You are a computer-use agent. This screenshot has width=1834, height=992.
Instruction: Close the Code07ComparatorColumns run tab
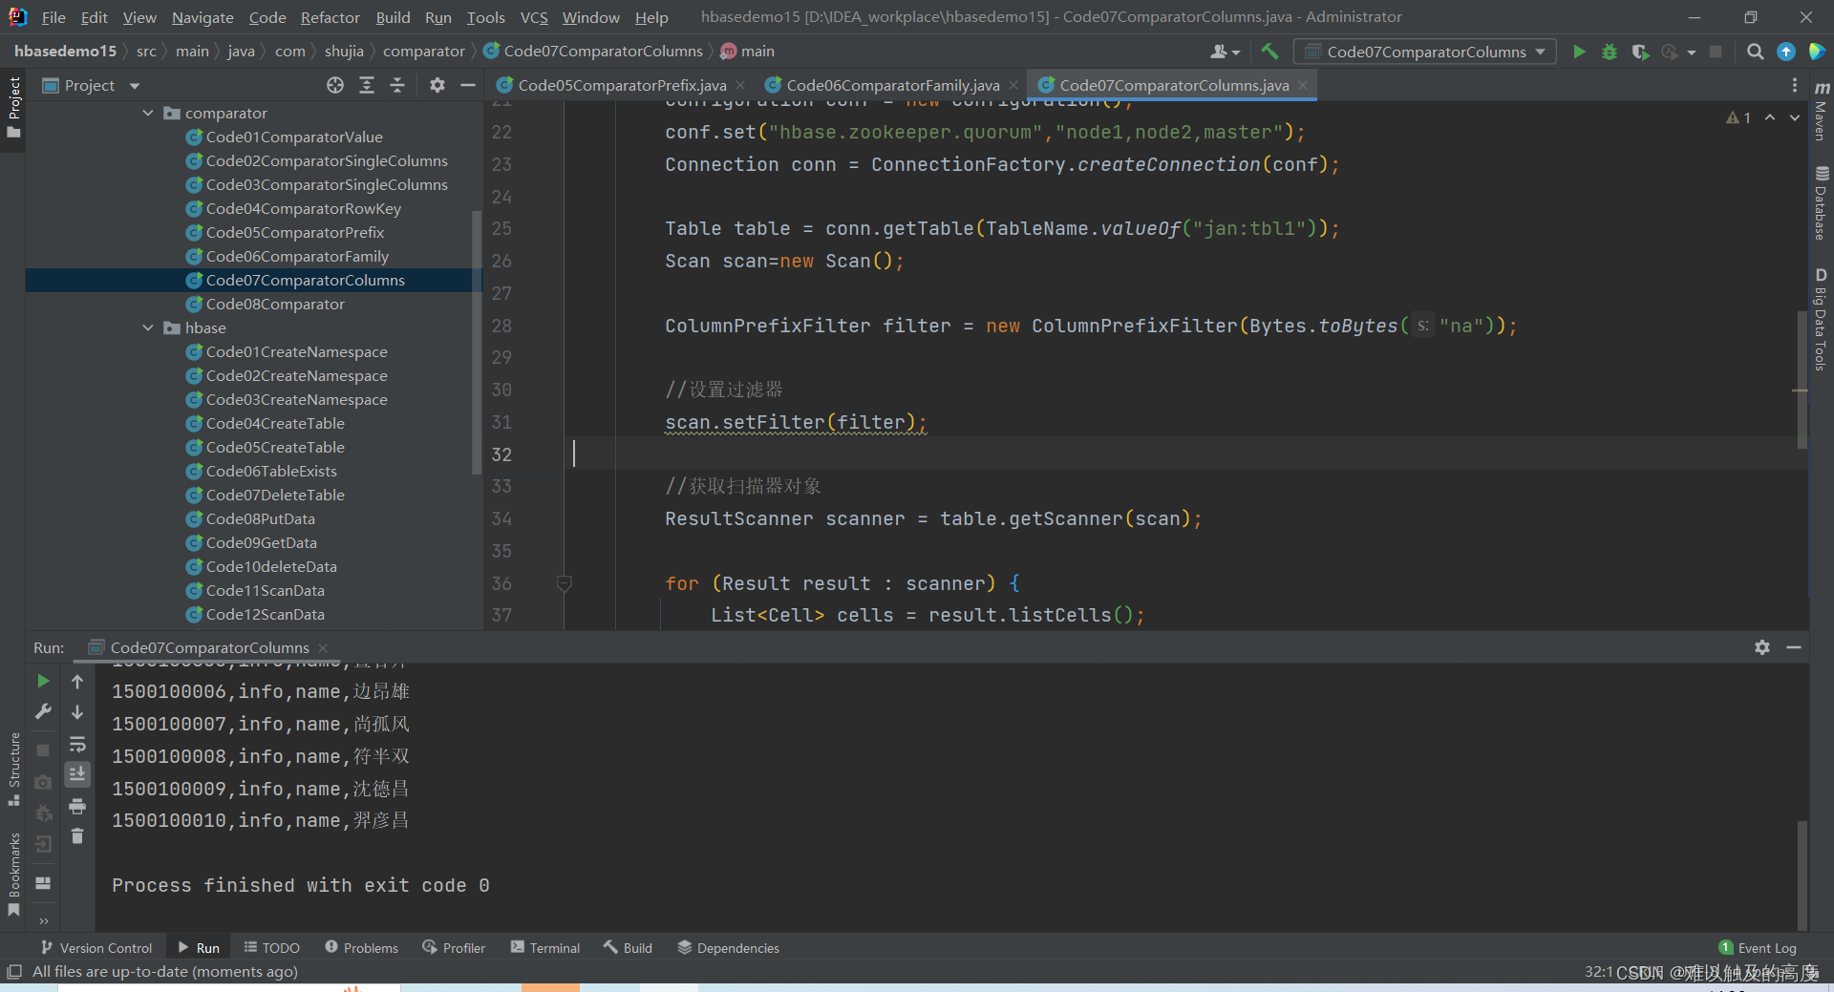(323, 648)
